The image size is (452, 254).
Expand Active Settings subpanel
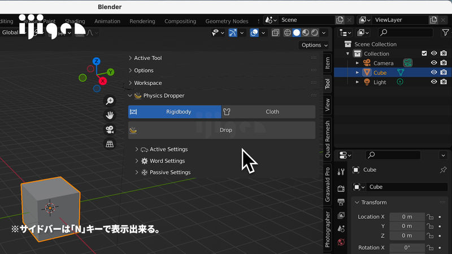tap(137, 149)
